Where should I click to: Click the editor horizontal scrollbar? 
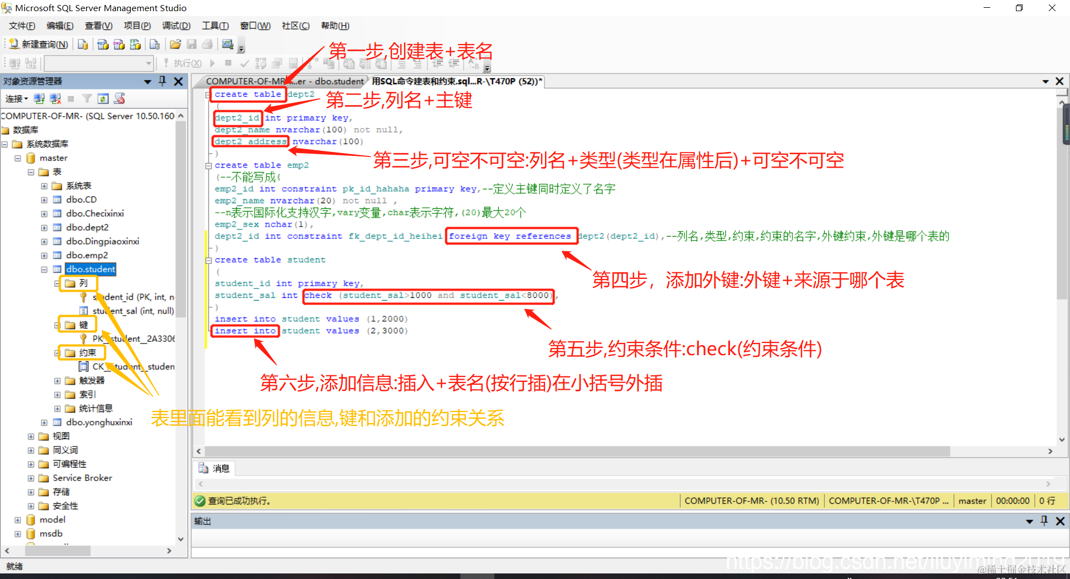[577, 452]
